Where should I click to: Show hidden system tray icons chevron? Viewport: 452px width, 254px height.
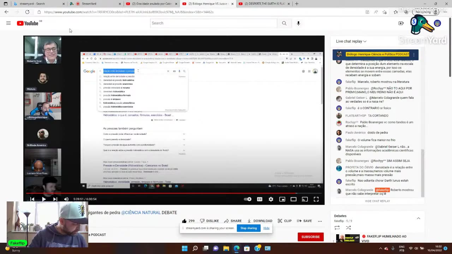point(381,248)
